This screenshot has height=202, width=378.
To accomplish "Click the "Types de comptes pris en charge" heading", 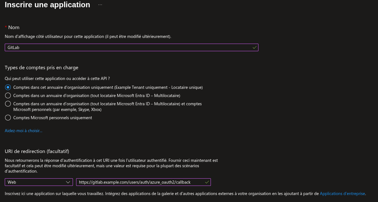I will tap(42, 67).
